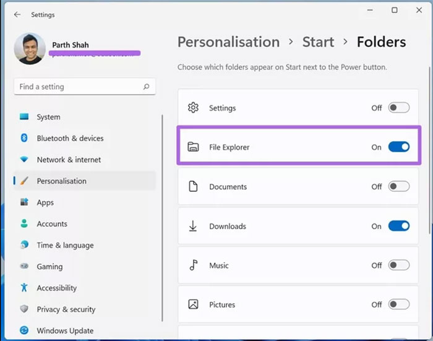
Task: Turn off the File Explorer toggle
Action: point(398,147)
